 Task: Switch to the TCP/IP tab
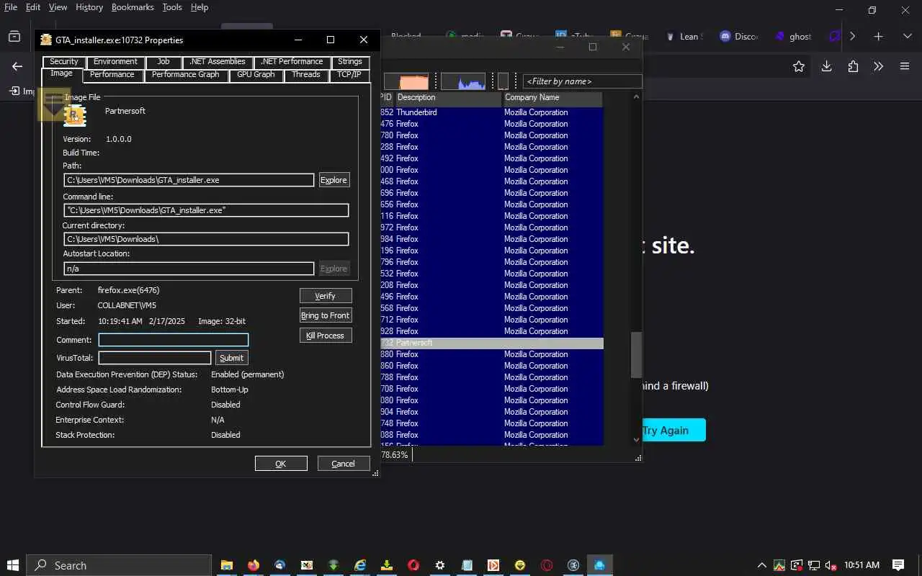click(349, 75)
